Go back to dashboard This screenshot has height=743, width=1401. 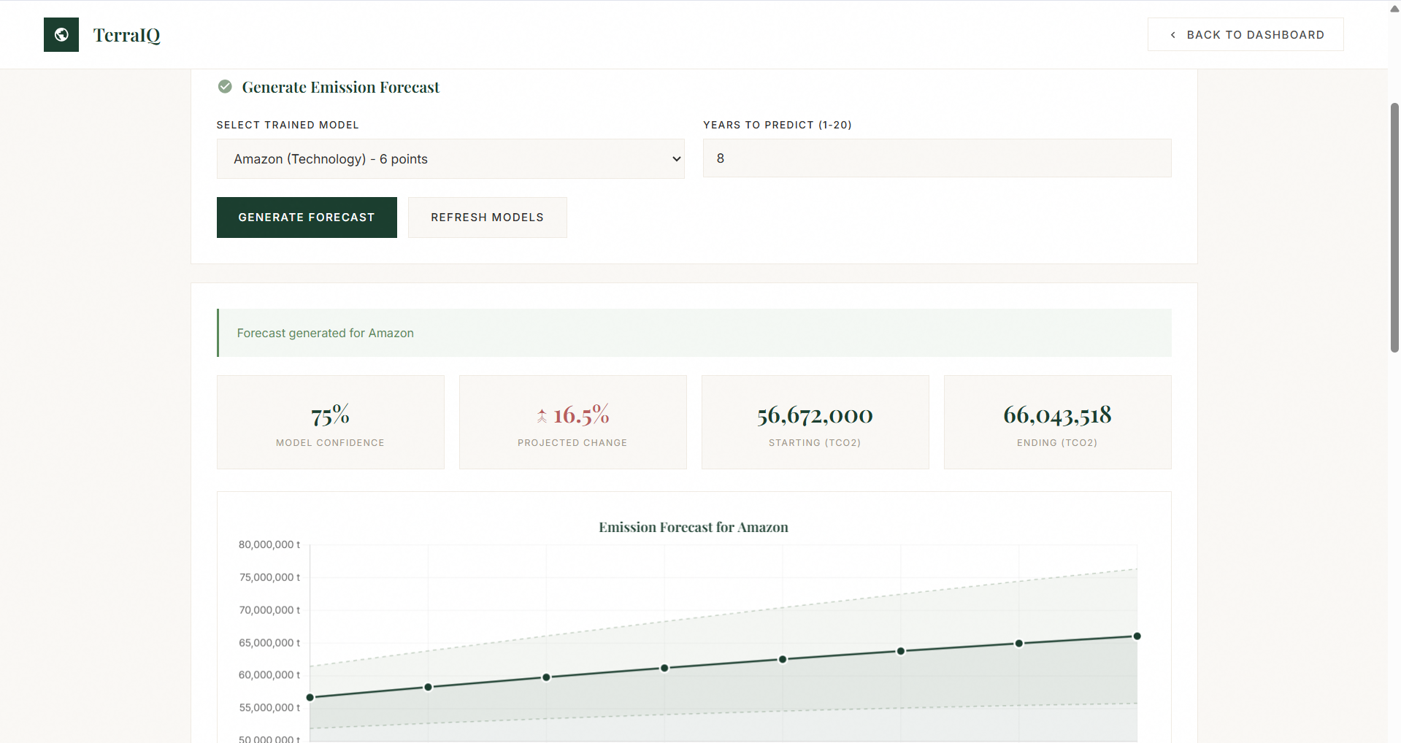tap(1245, 34)
